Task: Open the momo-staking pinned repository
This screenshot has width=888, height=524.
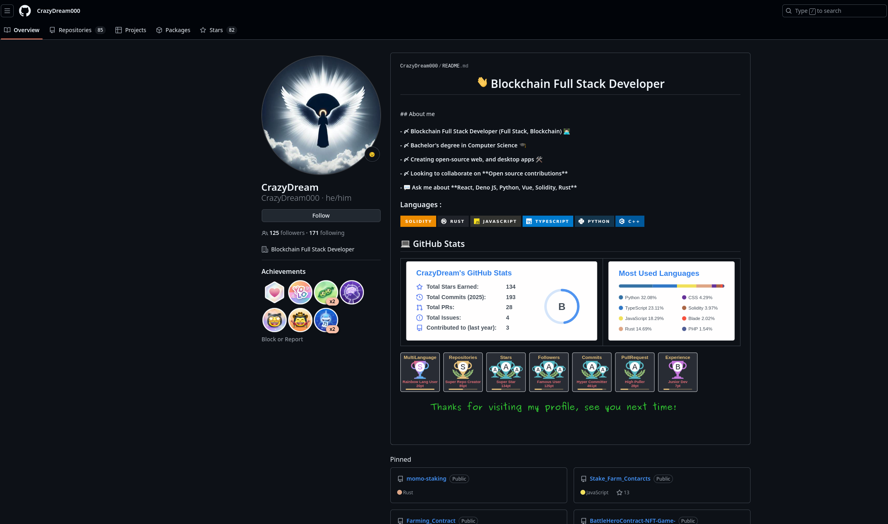Action: [426, 479]
